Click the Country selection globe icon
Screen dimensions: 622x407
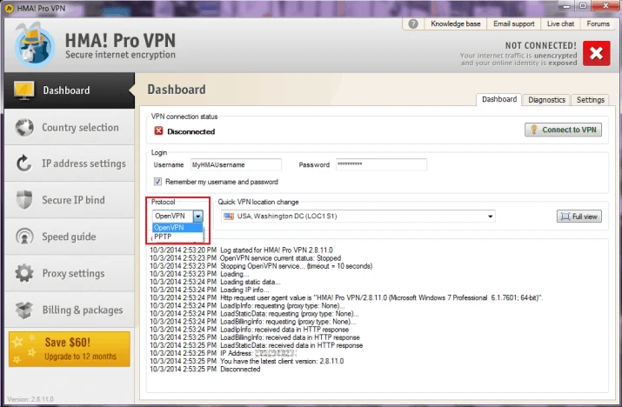click(24, 127)
